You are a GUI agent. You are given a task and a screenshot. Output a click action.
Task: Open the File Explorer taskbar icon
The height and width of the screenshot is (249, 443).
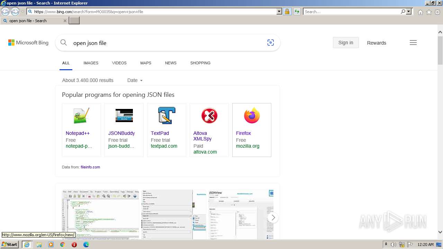pyautogui.click(x=39, y=245)
